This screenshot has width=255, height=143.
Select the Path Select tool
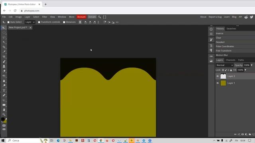click(x=4, y=100)
